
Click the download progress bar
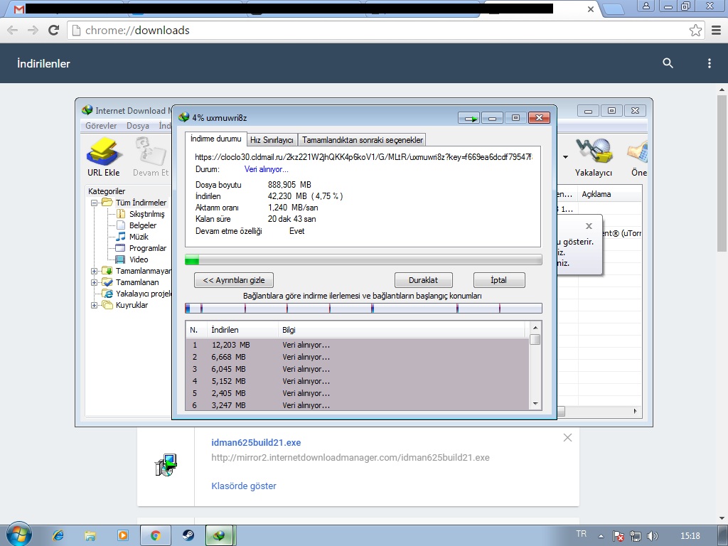point(363,260)
